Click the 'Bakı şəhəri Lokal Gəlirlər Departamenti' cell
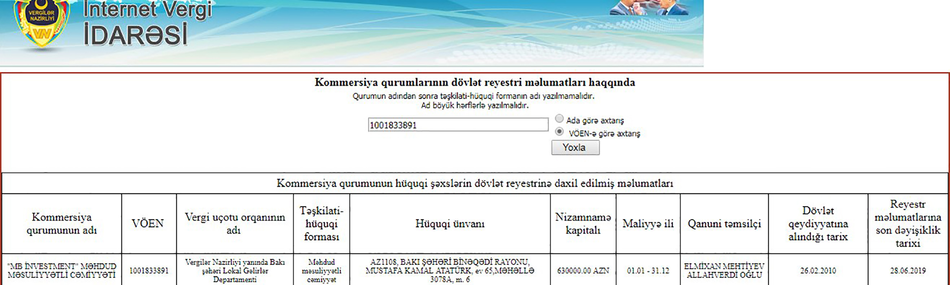This screenshot has width=950, height=285. tap(235, 270)
